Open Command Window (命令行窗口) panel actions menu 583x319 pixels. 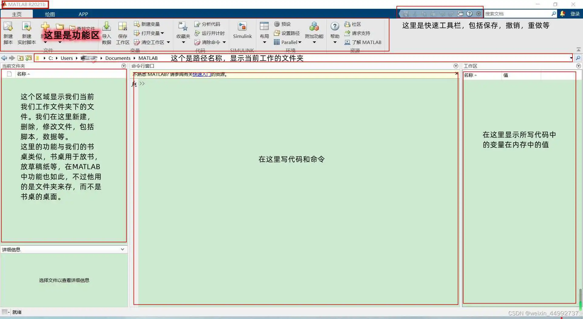point(456,66)
